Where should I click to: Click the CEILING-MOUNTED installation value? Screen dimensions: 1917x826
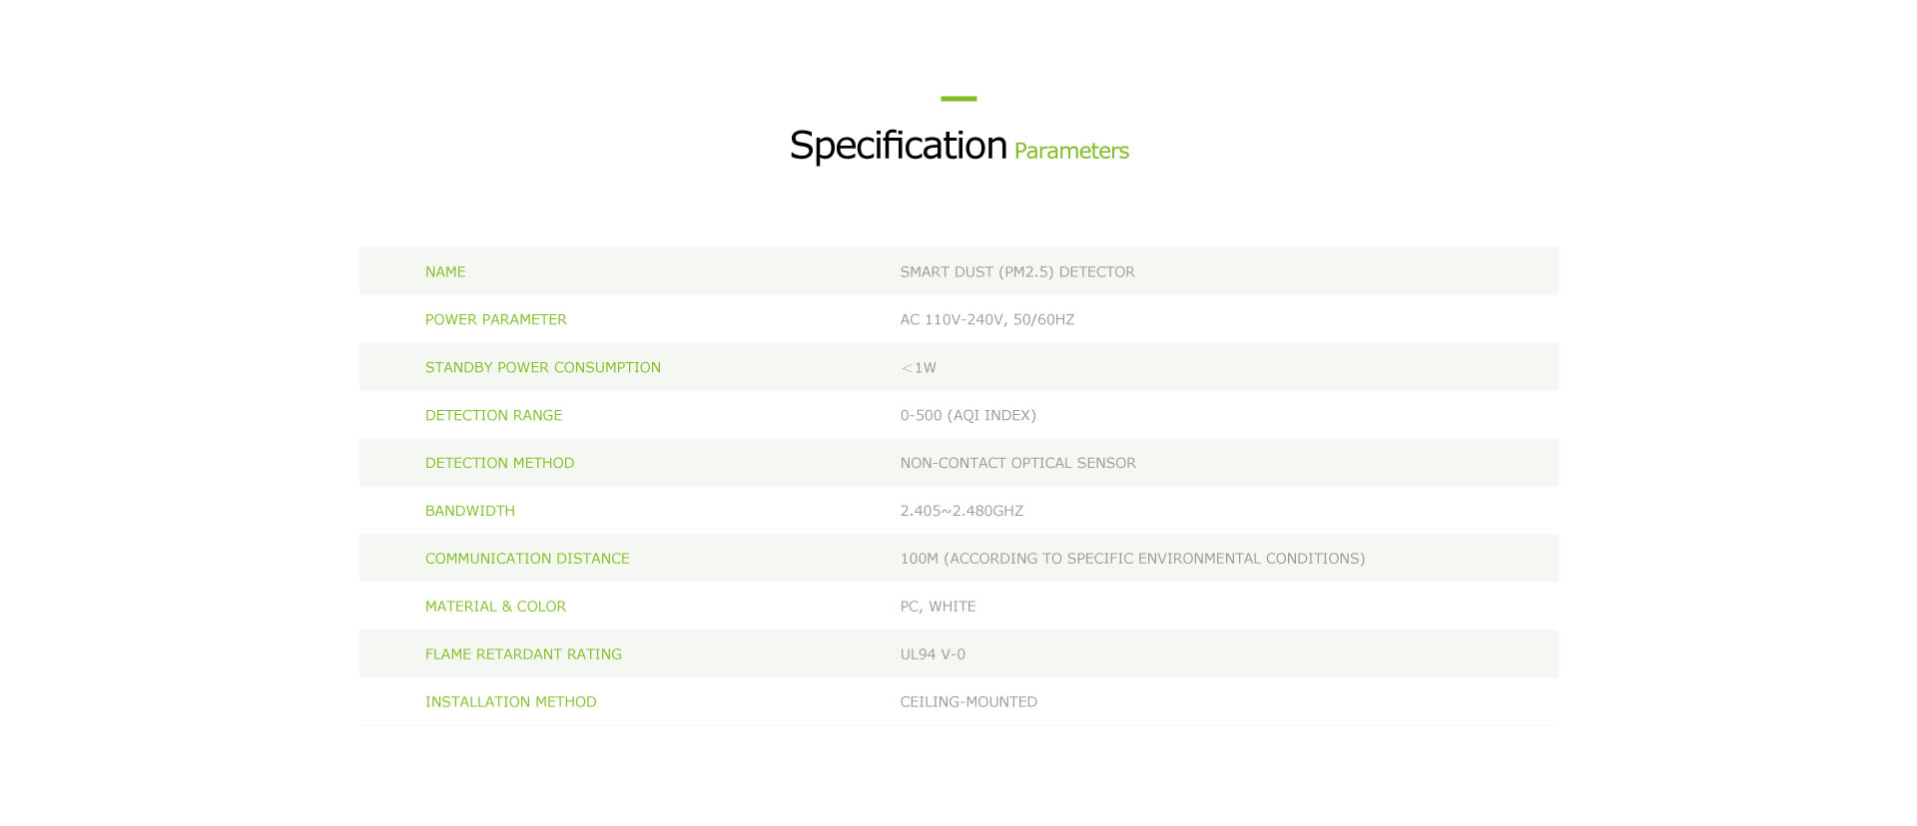(x=968, y=702)
